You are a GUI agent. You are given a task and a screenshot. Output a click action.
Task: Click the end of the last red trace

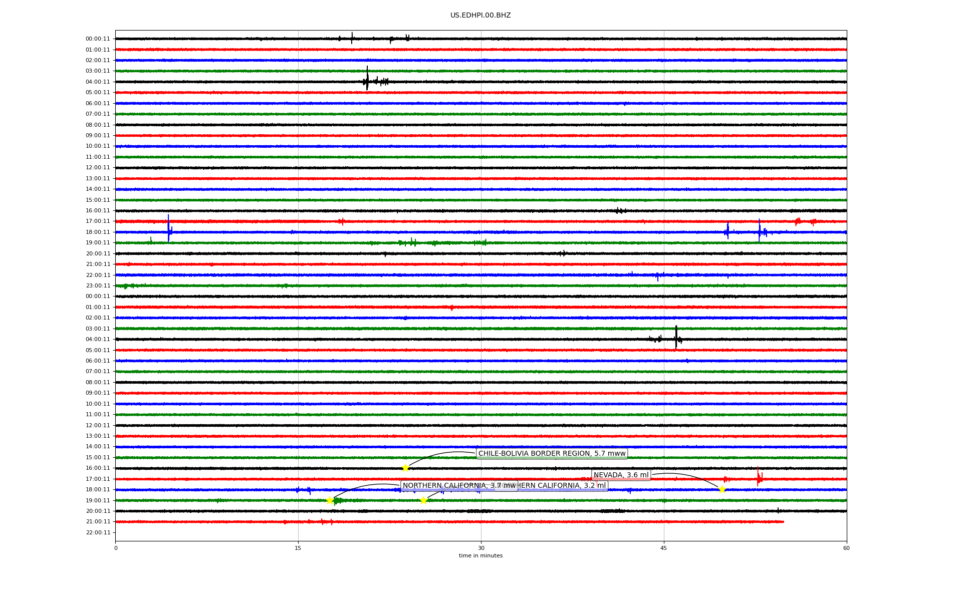click(783, 522)
